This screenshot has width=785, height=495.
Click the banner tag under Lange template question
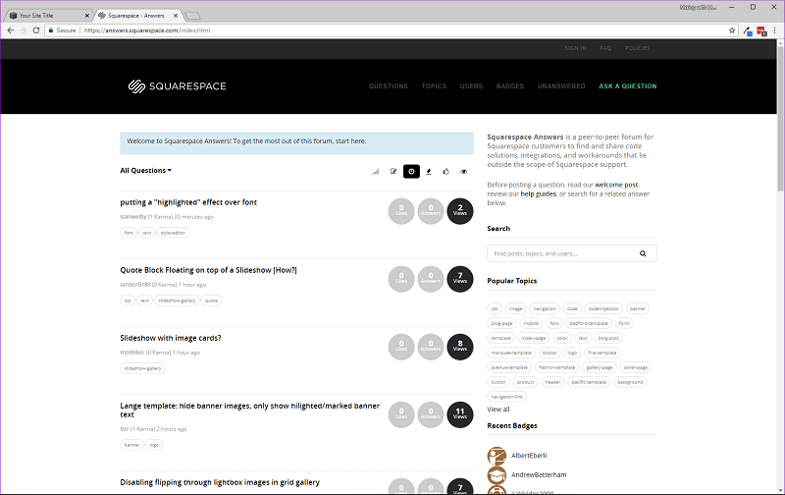coord(132,445)
